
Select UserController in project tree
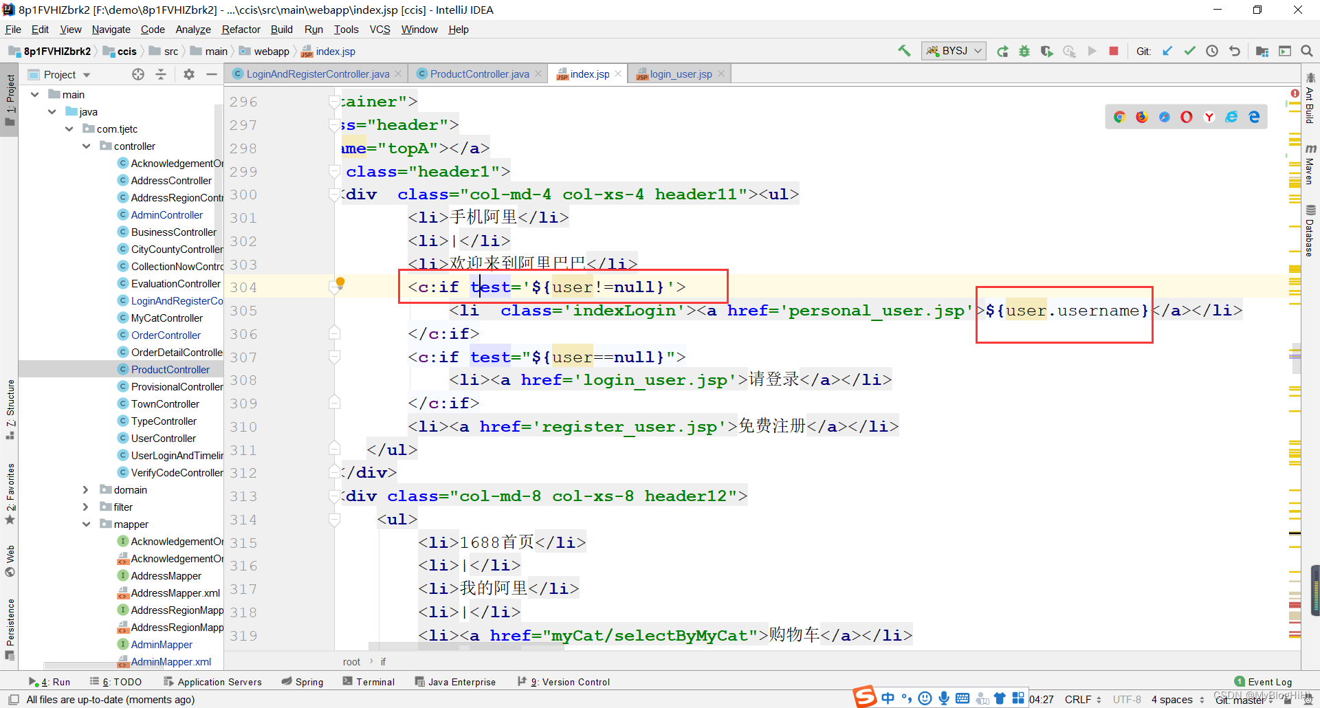point(164,439)
